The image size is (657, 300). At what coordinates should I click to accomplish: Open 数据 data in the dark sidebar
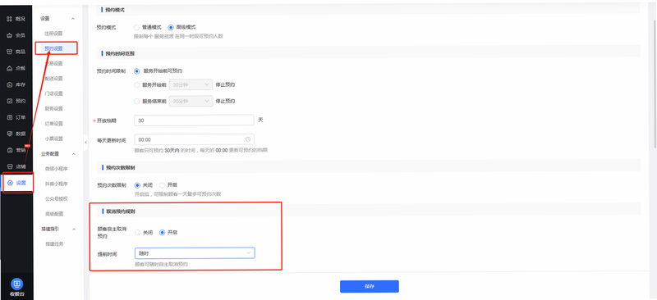pos(16,134)
